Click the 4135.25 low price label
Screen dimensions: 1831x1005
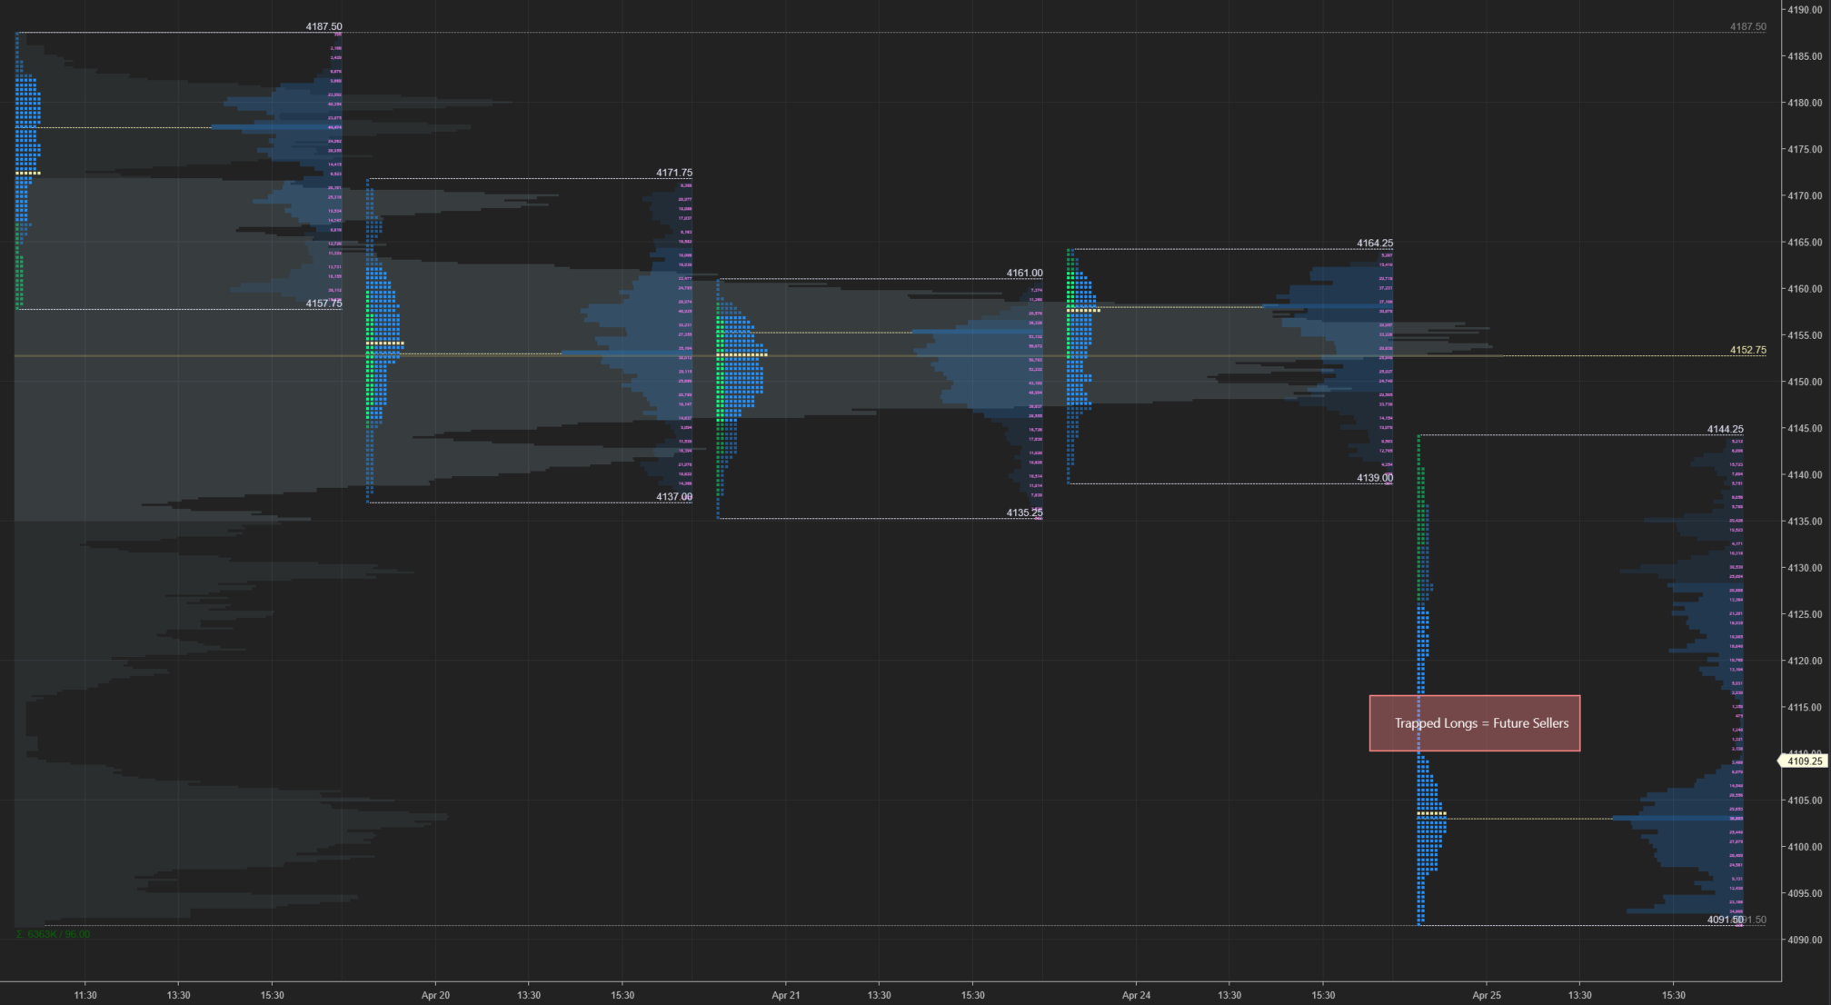1024,512
